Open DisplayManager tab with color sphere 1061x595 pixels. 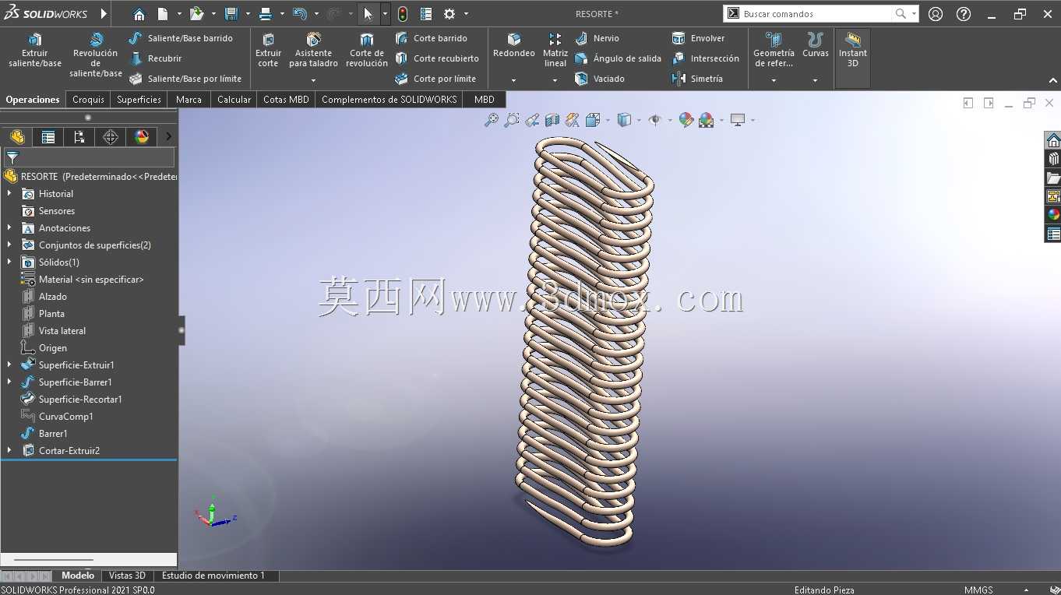pos(142,137)
